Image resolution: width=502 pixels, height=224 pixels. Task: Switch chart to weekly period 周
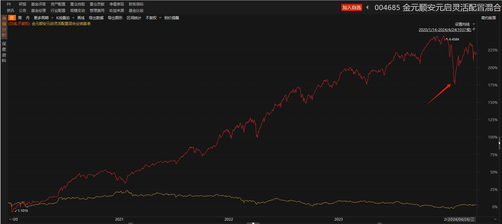(20, 18)
